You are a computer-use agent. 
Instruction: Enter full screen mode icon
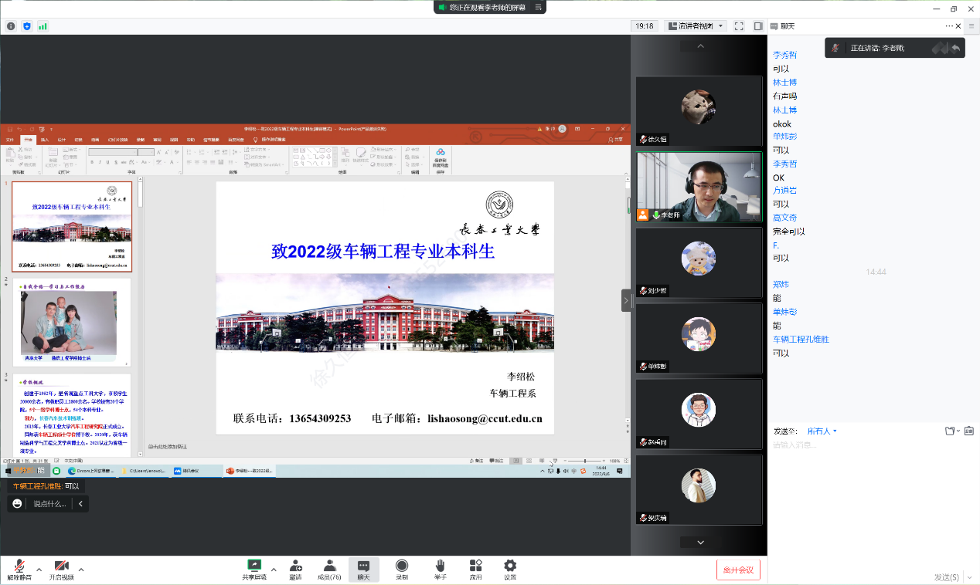click(x=739, y=25)
